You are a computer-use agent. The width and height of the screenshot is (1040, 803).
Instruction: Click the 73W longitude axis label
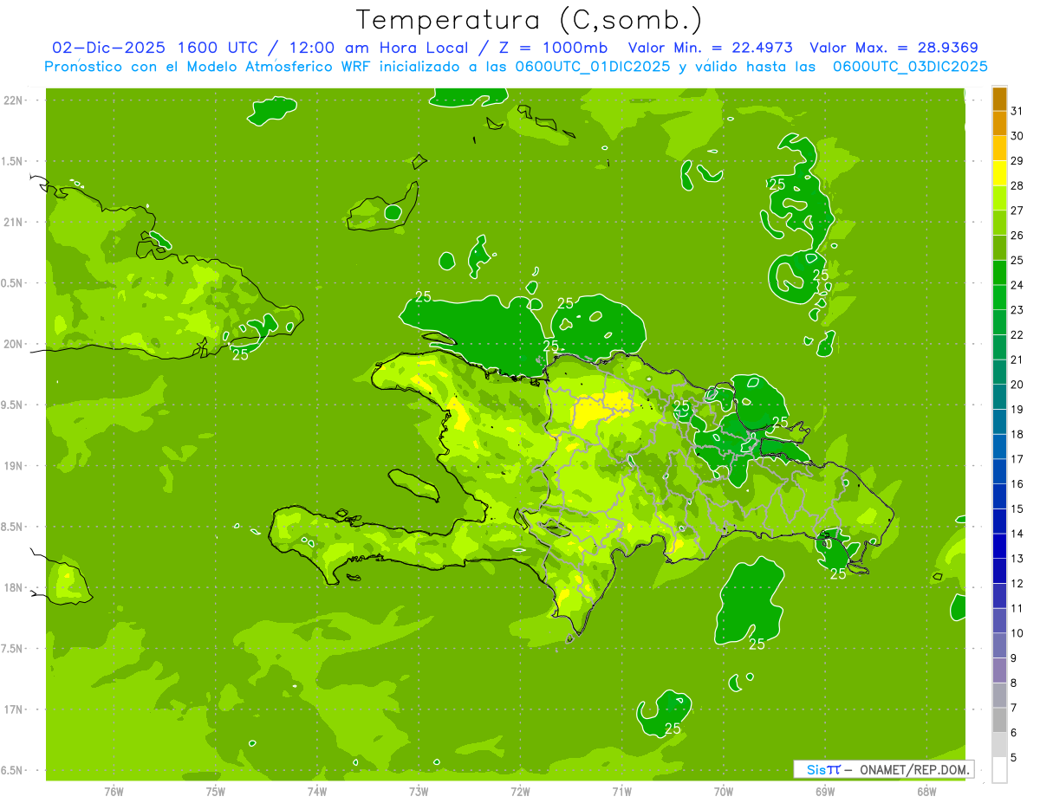coord(419,791)
